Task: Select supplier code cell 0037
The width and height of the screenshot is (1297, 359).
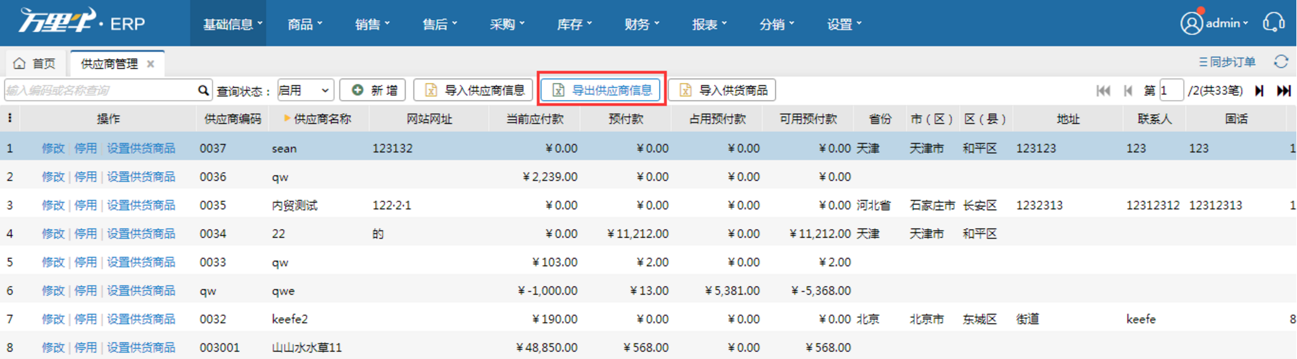Action: click(213, 148)
